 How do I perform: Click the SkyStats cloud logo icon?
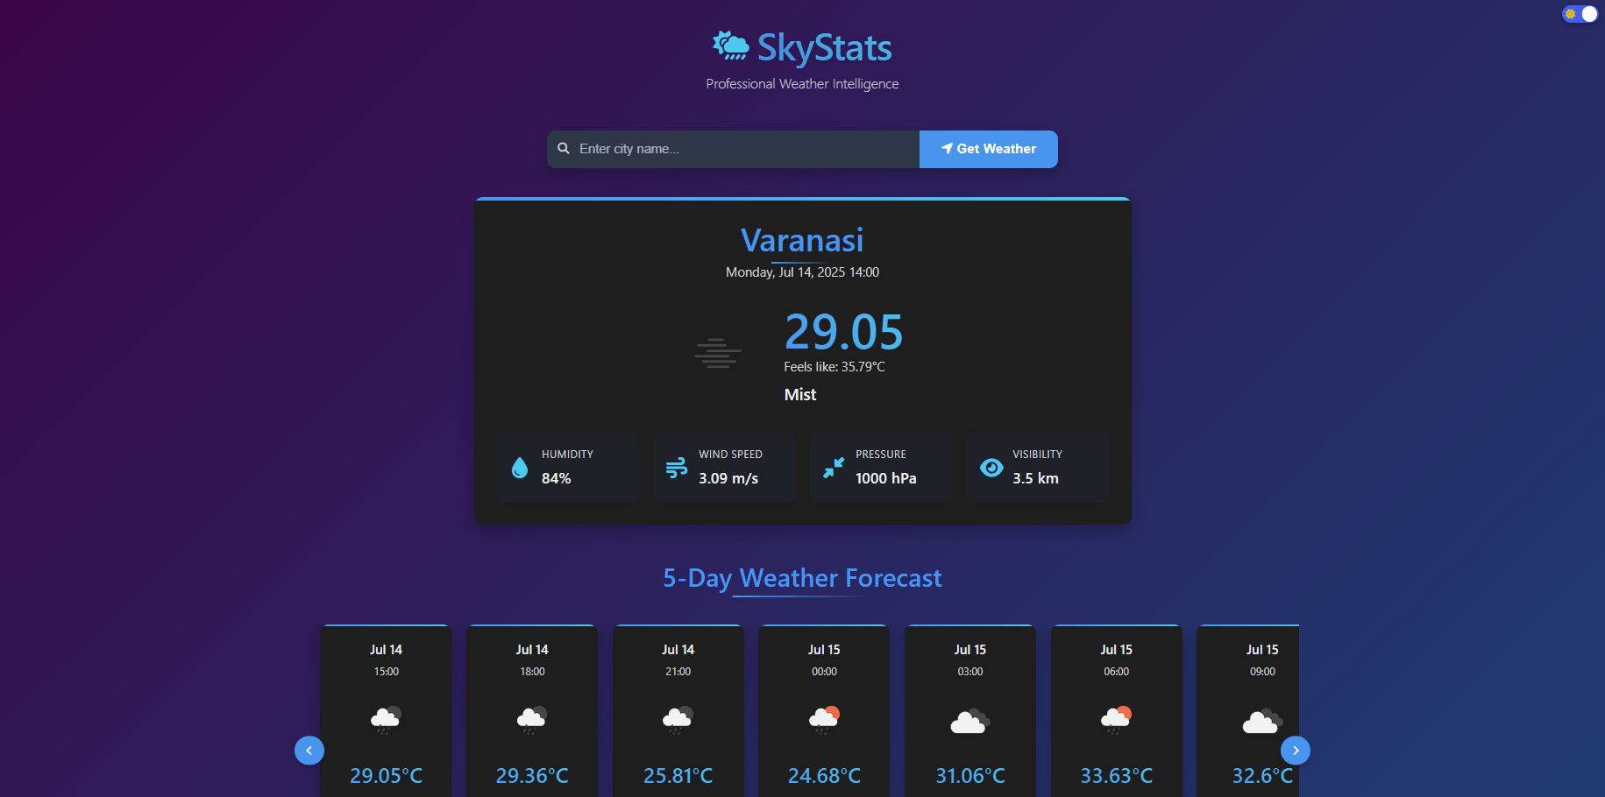pos(730,46)
